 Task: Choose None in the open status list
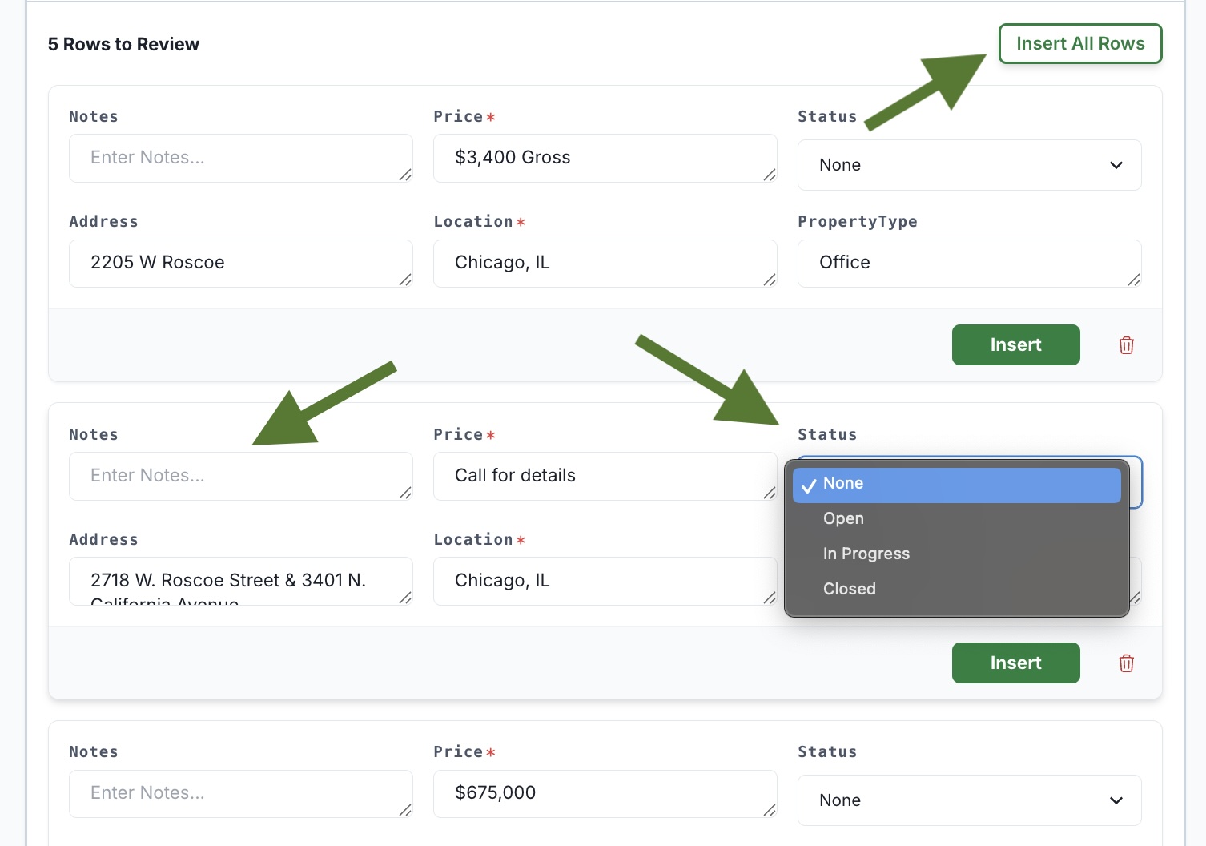pyautogui.click(x=956, y=484)
